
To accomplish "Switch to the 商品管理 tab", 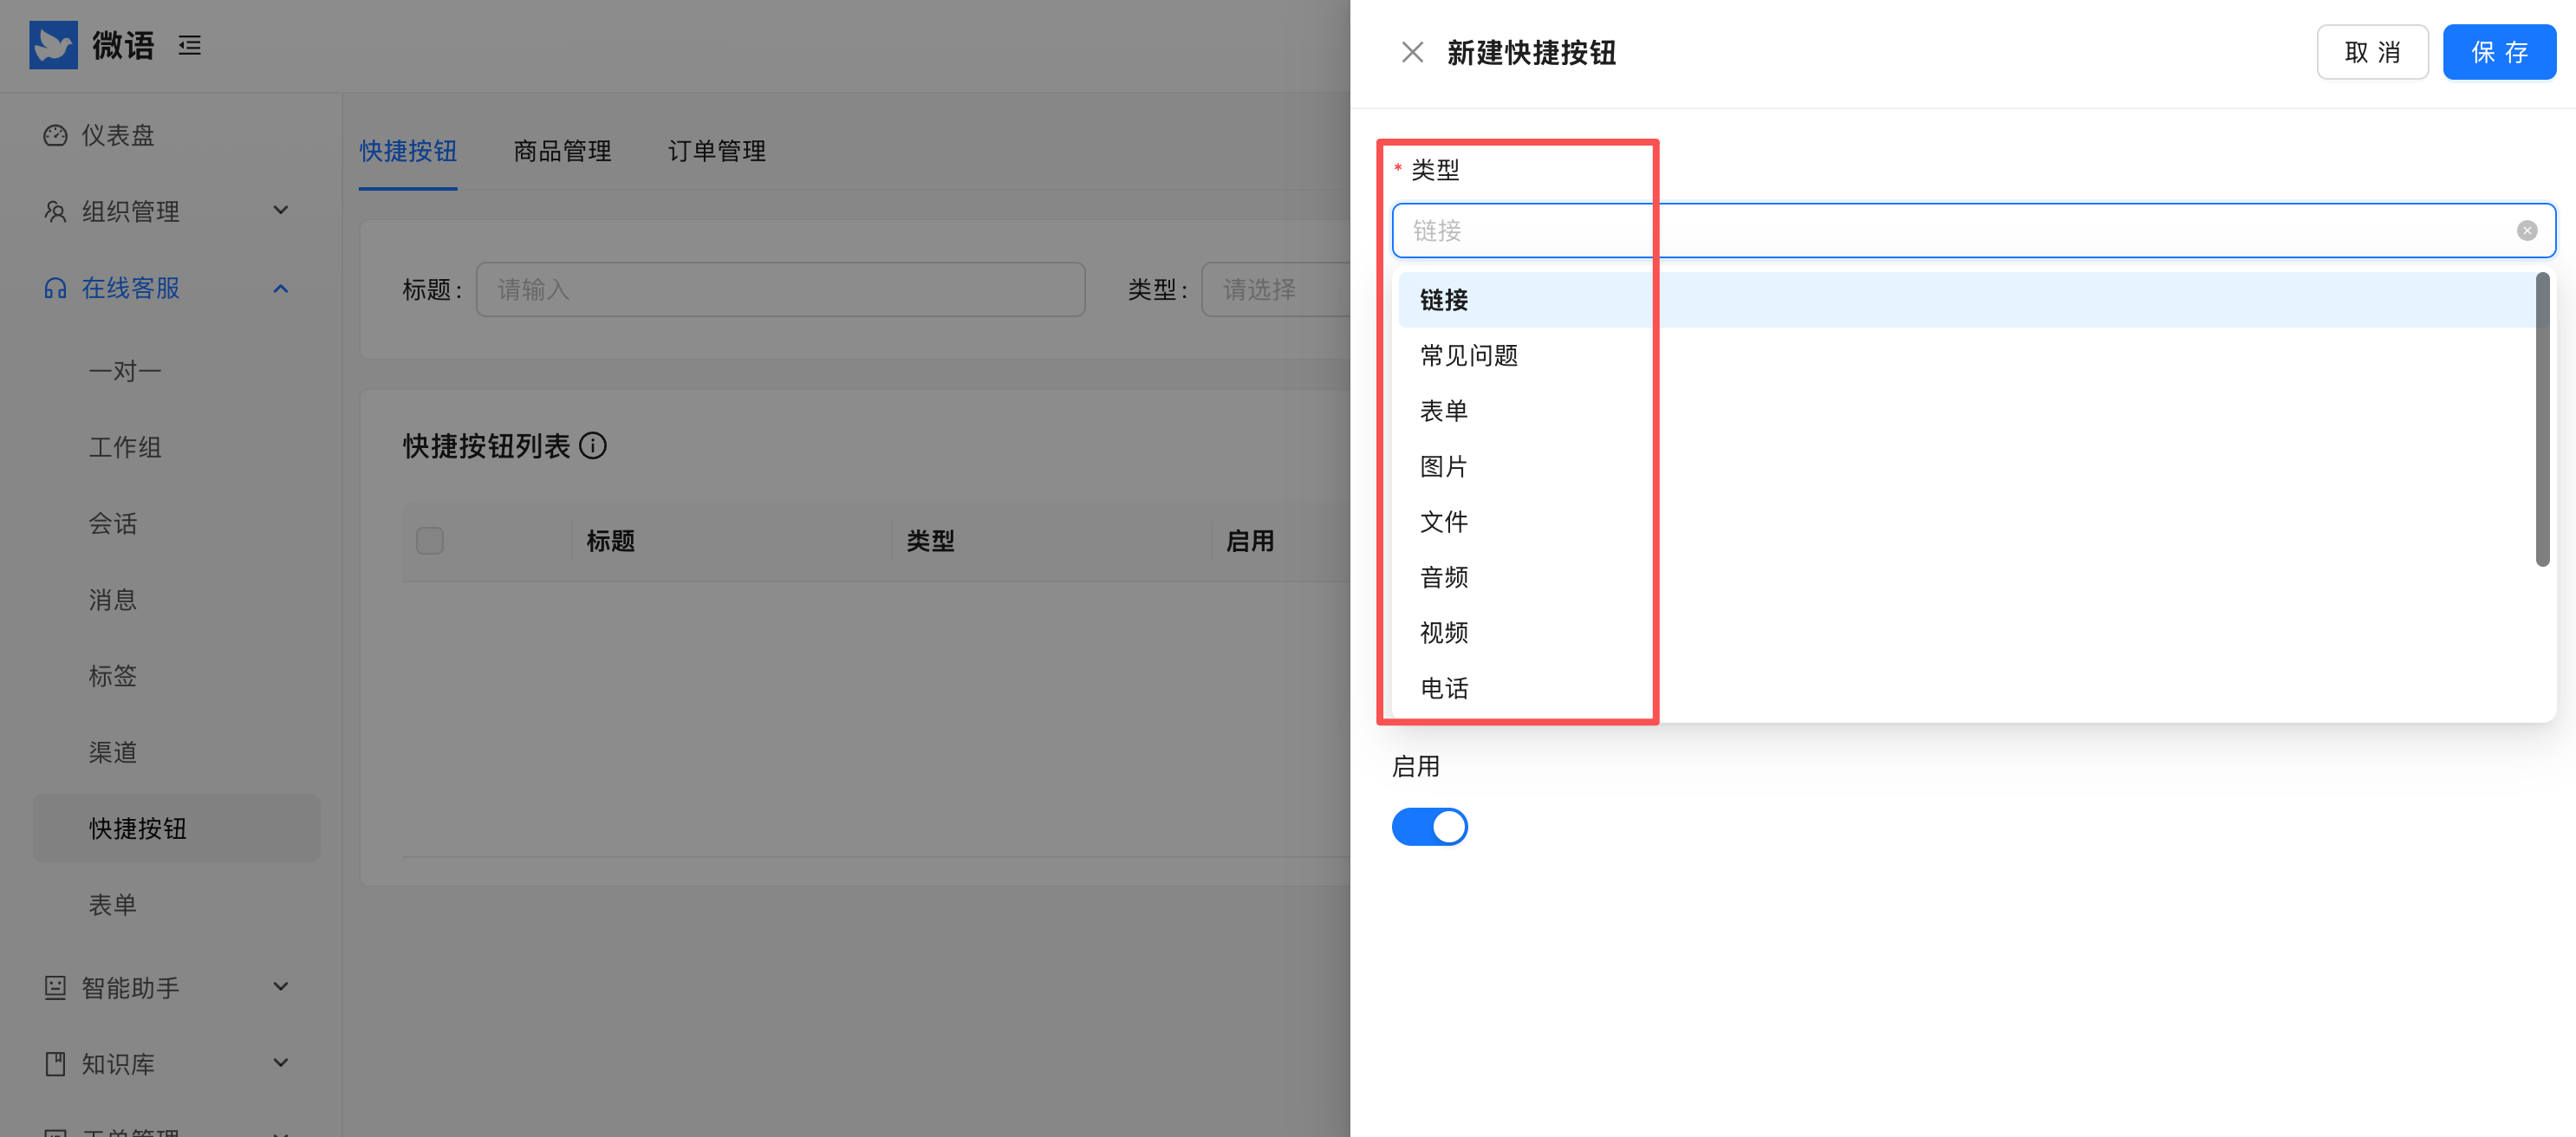I will click(x=562, y=151).
